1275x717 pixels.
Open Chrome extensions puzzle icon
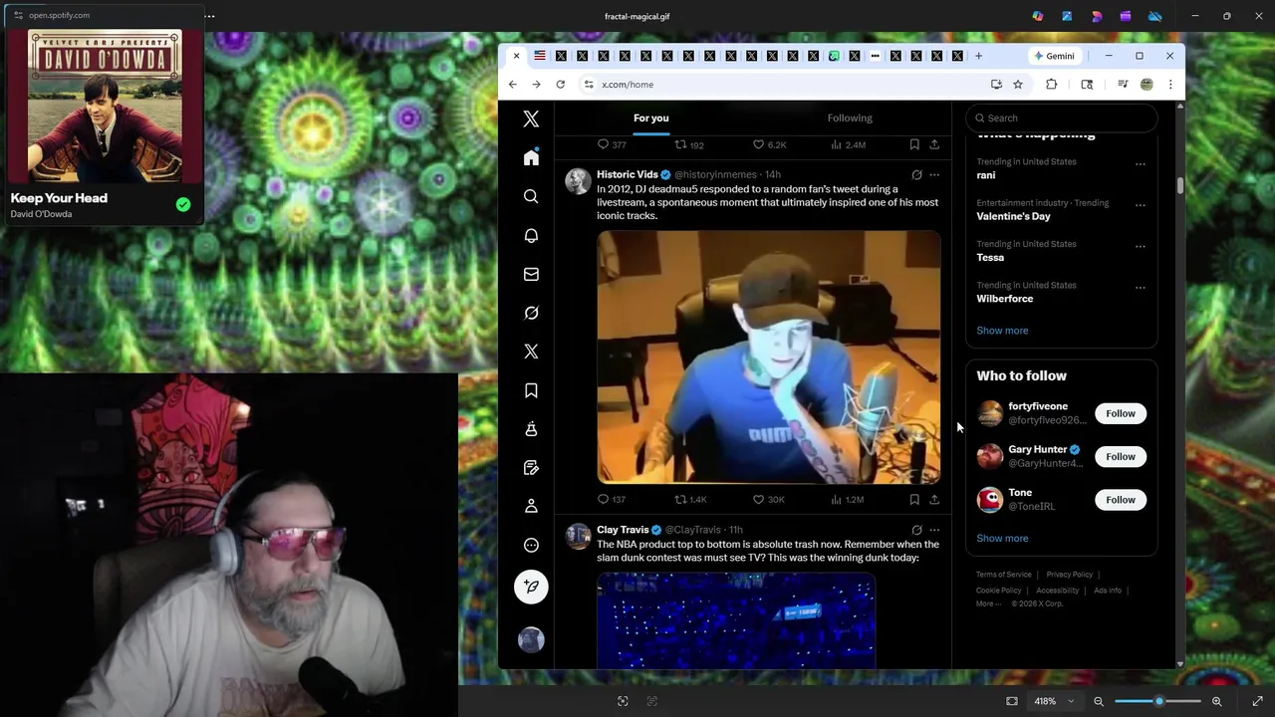coord(1051,85)
